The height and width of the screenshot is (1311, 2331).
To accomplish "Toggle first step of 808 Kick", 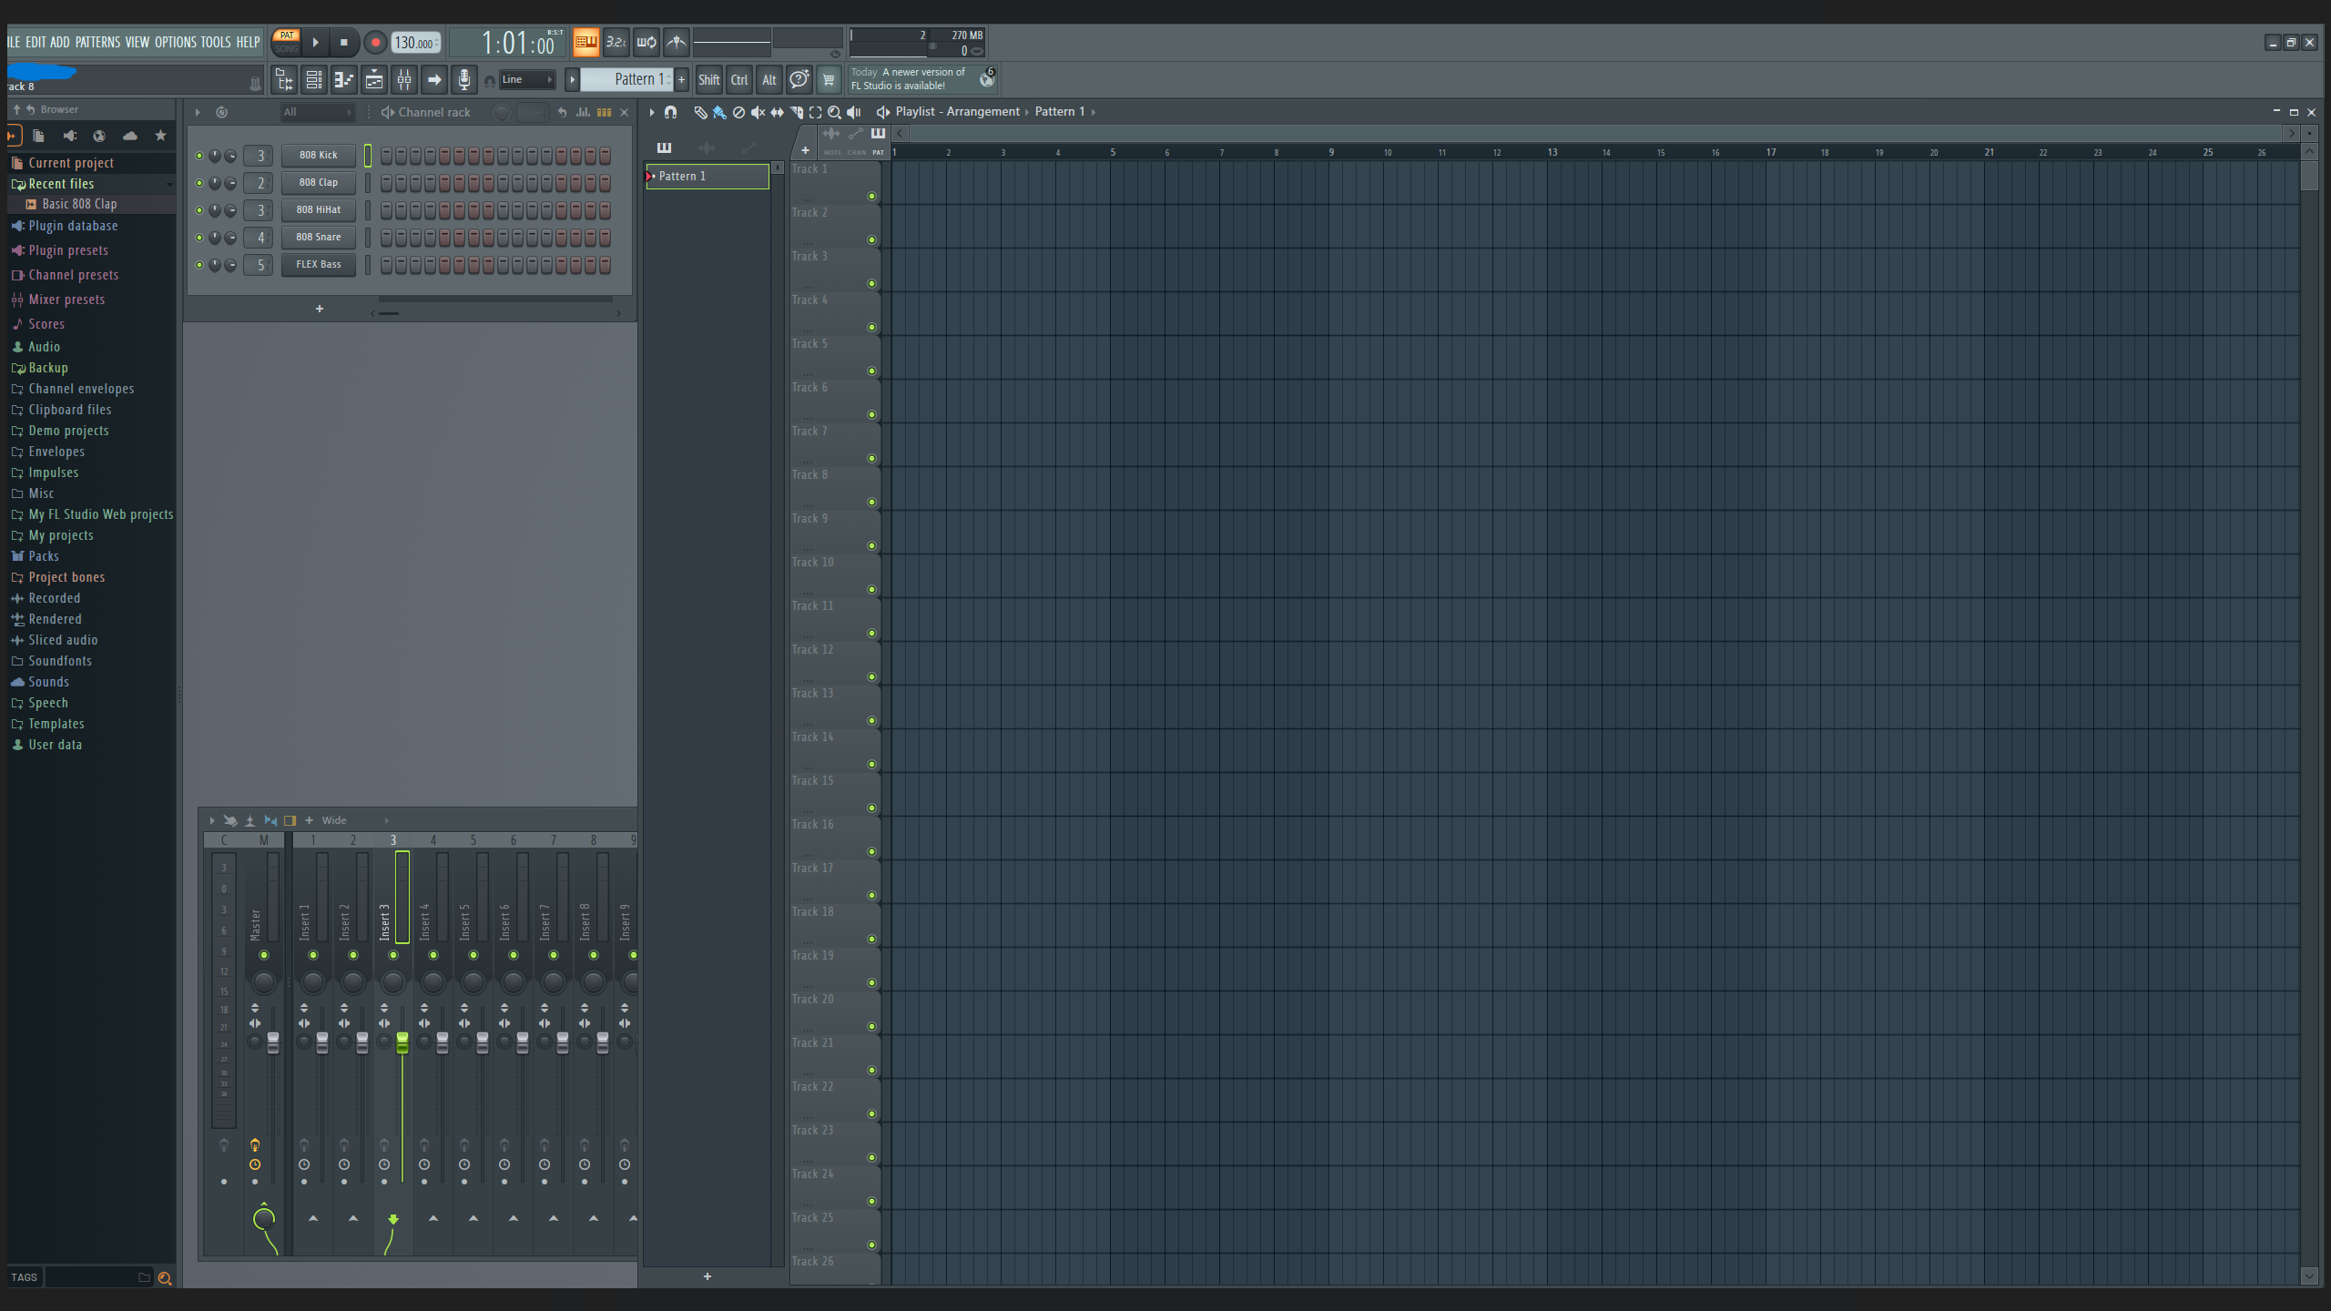I will pyautogui.click(x=386, y=156).
